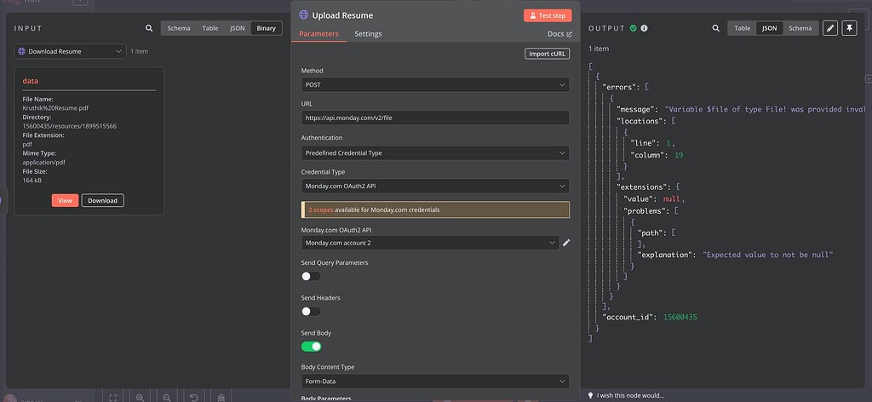Switch to the Settings tab
The width and height of the screenshot is (872, 402).
point(368,34)
